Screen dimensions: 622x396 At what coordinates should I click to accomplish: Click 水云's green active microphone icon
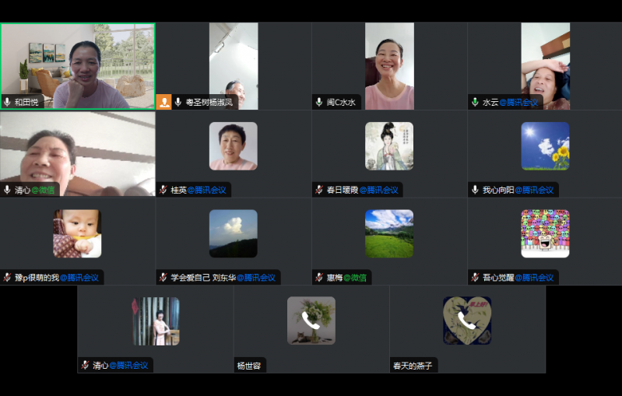click(x=475, y=102)
